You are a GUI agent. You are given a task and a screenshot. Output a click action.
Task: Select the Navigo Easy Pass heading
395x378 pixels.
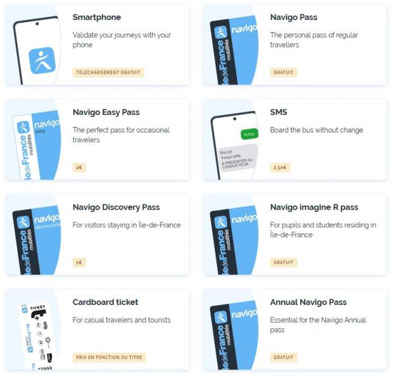click(x=106, y=112)
